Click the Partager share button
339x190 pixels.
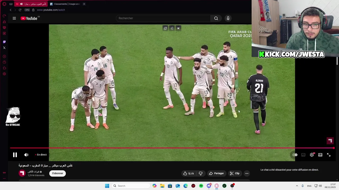click(x=216, y=173)
